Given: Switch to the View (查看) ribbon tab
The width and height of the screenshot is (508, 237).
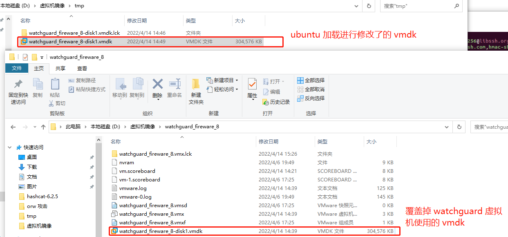Looking at the screenshot, I should [x=82, y=68].
